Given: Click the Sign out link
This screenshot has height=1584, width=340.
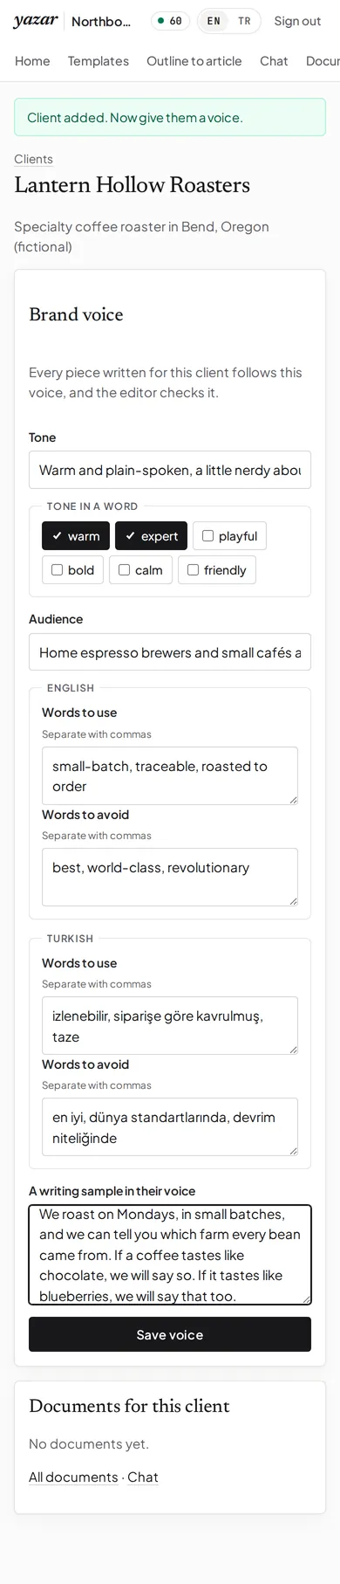Looking at the screenshot, I should click(x=297, y=21).
